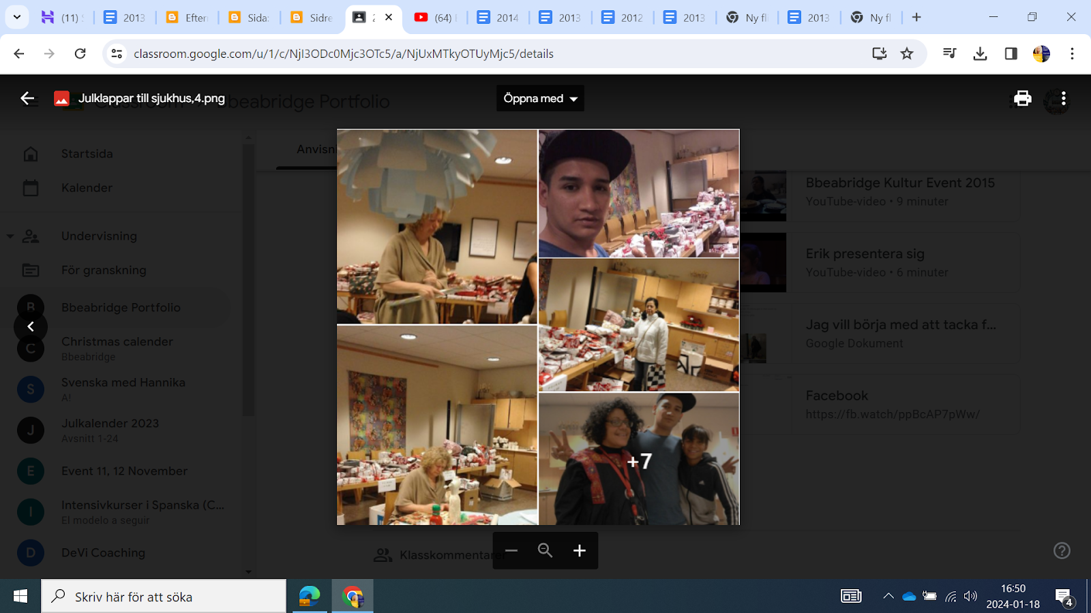Show hidden system tray icons
This screenshot has height=613, width=1091.
pyautogui.click(x=888, y=597)
